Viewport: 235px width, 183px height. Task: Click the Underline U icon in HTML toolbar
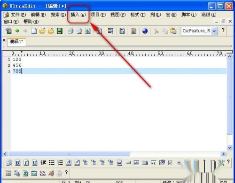coord(35,163)
